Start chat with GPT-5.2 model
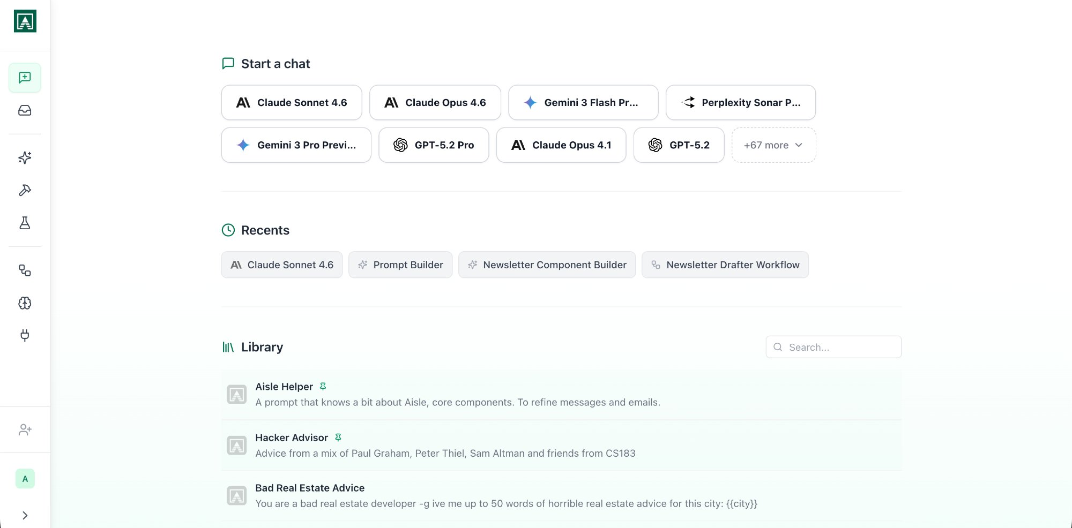 (x=679, y=145)
